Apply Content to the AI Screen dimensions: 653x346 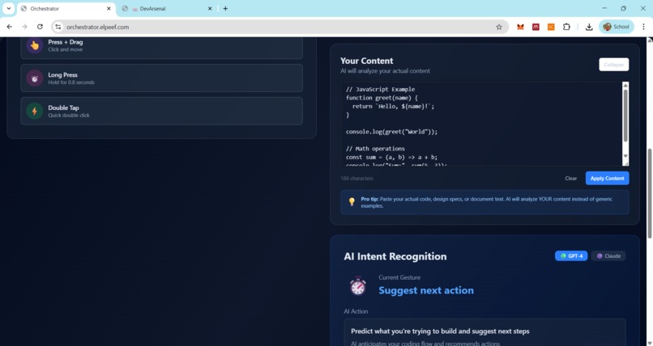[607, 178]
